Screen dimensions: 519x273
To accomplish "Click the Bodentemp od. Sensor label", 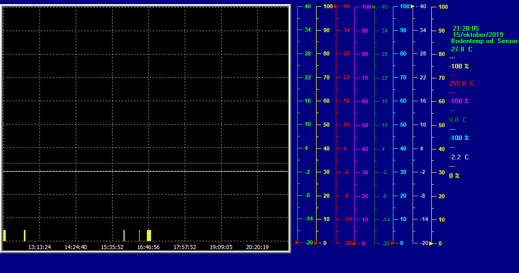I will click(x=484, y=41).
